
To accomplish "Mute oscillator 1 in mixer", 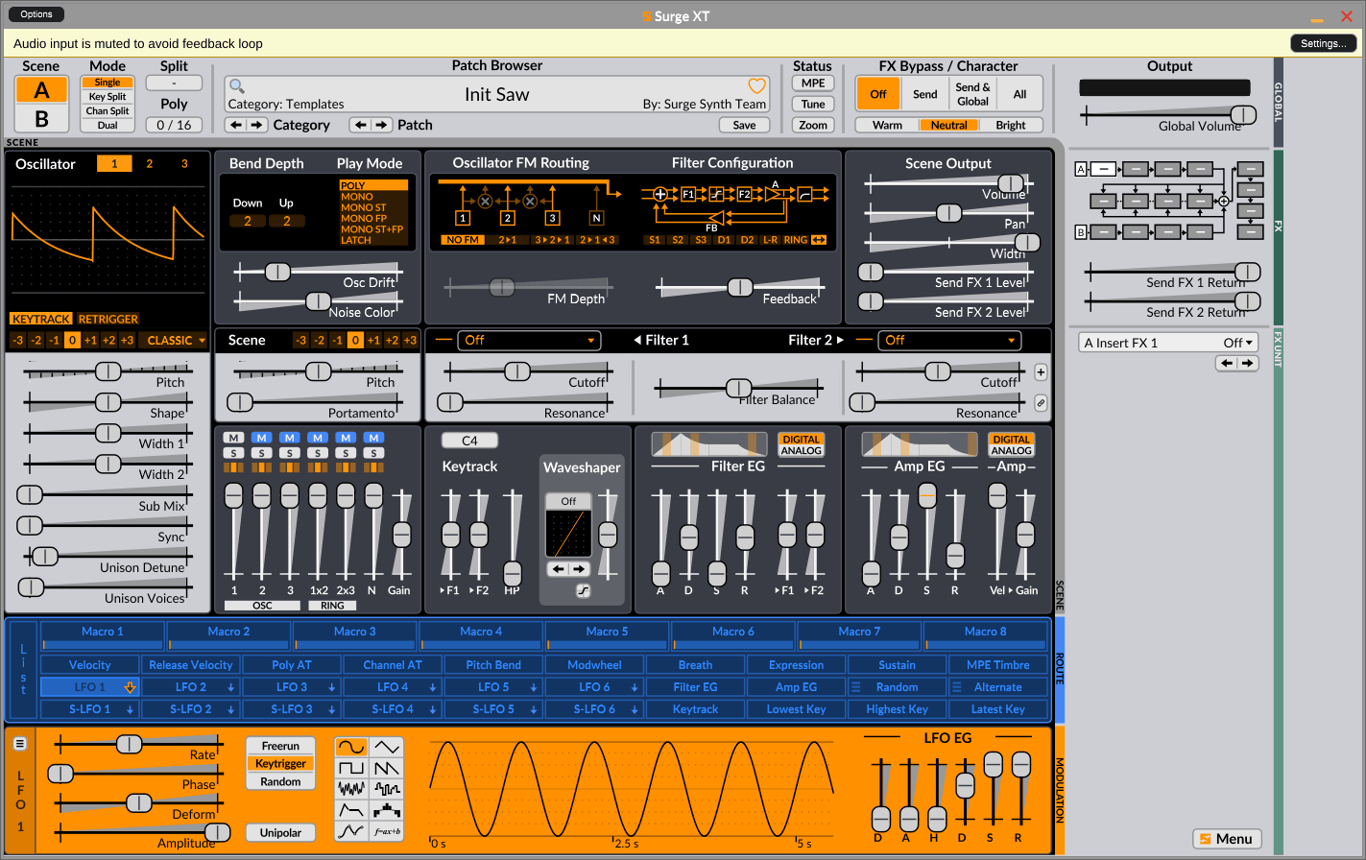I will pyautogui.click(x=233, y=438).
